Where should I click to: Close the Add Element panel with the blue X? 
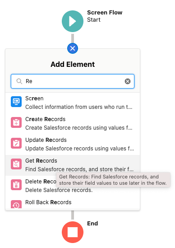[73, 48]
